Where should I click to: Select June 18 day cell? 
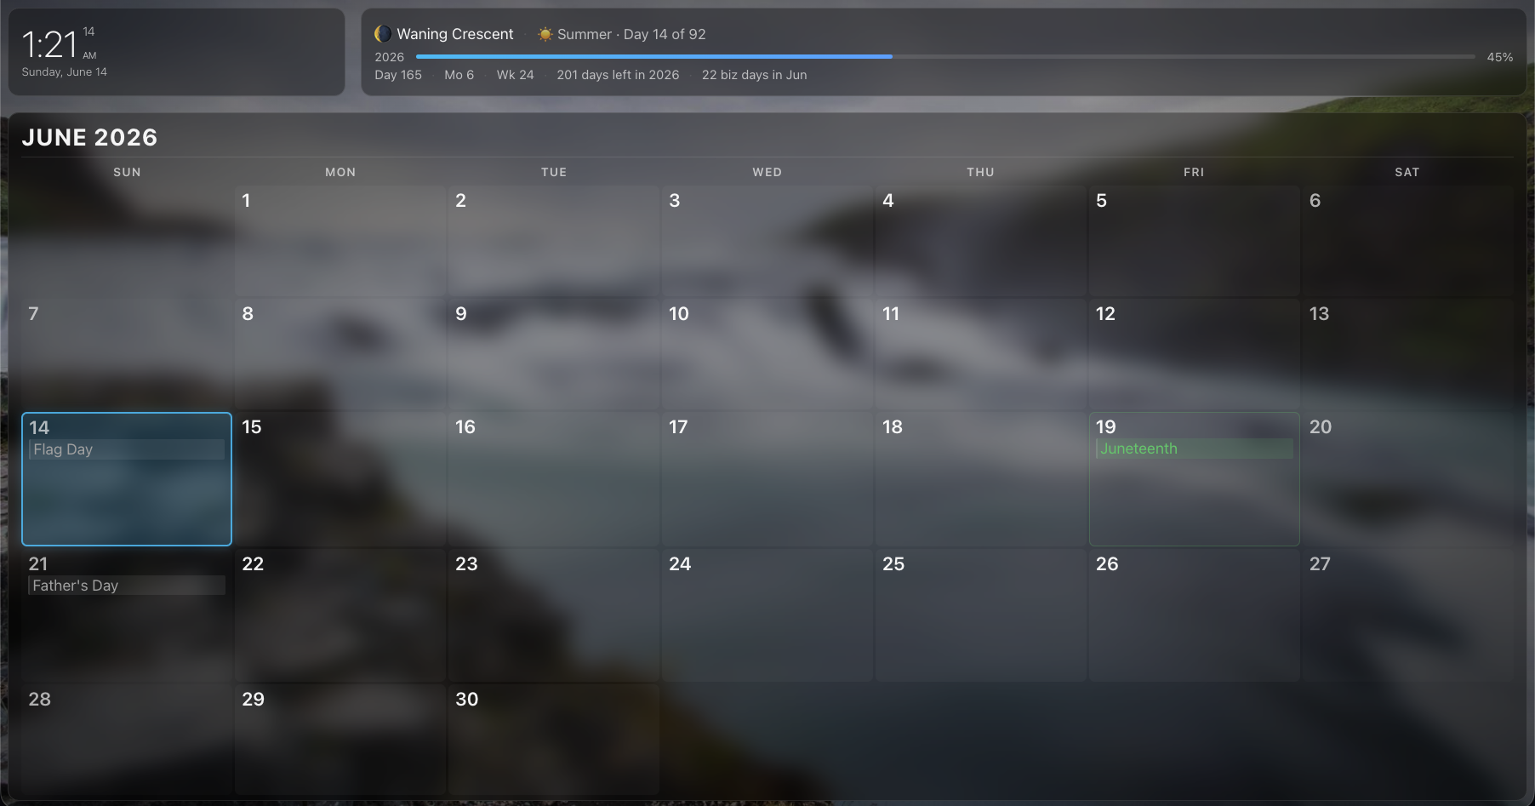point(981,479)
